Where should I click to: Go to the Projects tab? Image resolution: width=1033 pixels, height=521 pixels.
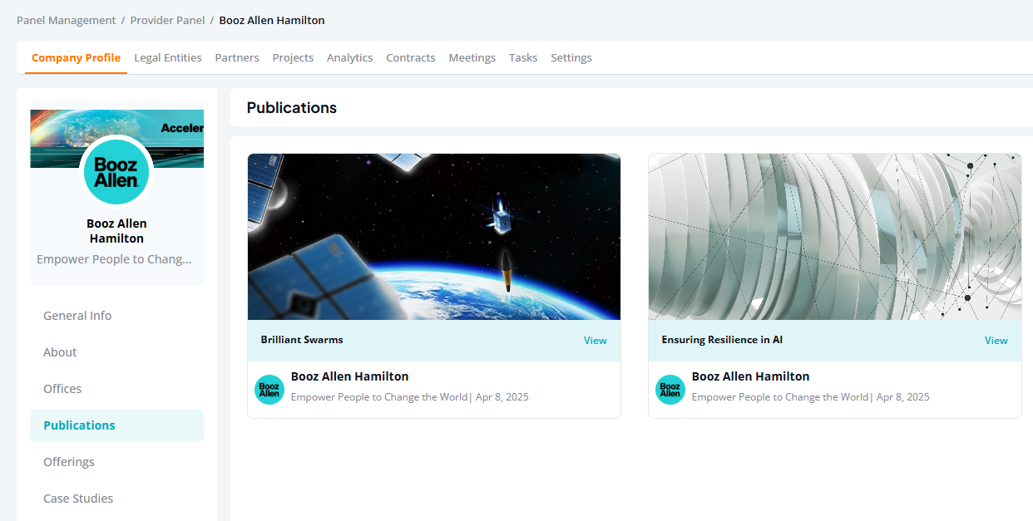[293, 57]
